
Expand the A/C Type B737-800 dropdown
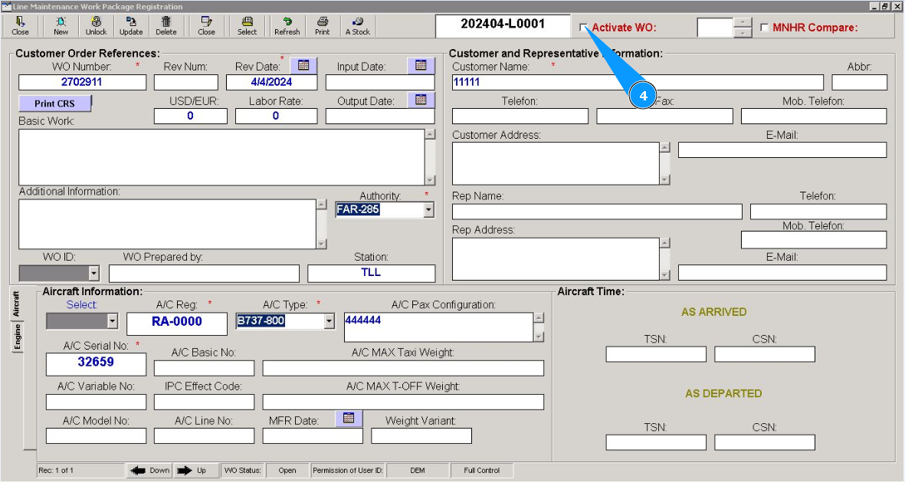pos(329,321)
